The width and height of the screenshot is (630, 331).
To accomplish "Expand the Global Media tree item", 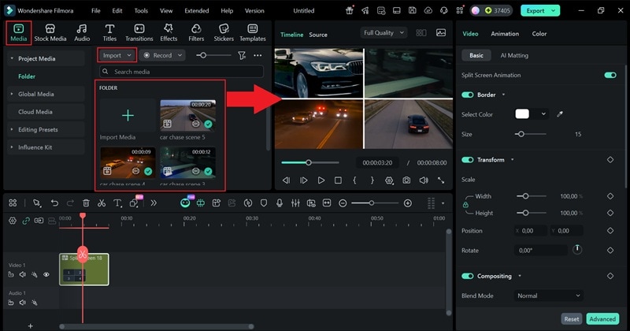I will point(12,94).
